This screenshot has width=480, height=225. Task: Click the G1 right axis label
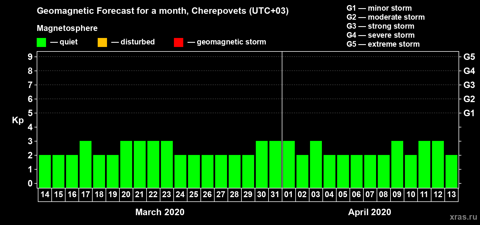(469, 113)
